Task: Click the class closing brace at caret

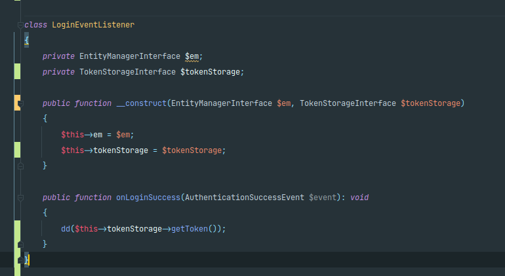Action: [26, 260]
